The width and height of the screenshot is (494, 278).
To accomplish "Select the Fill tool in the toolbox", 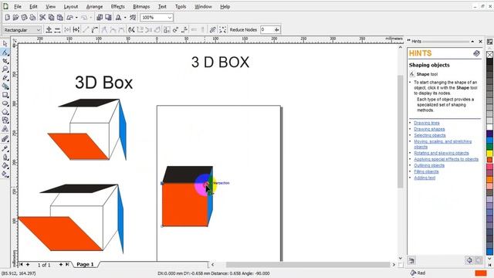I will point(5,165).
